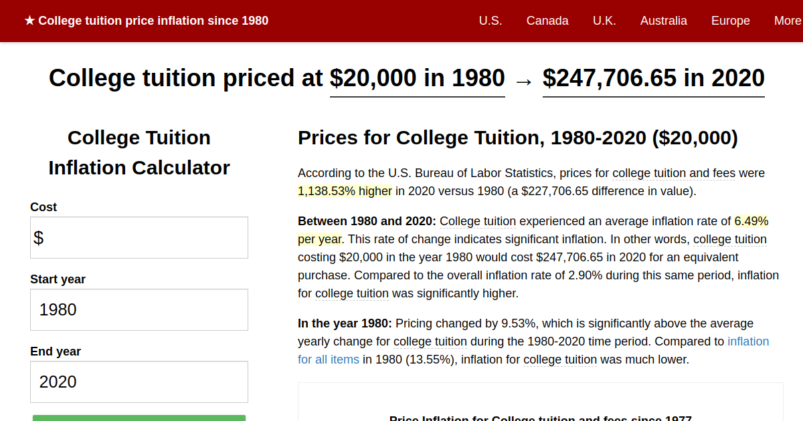Select the End year field showing 2020

tap(139, 382)
